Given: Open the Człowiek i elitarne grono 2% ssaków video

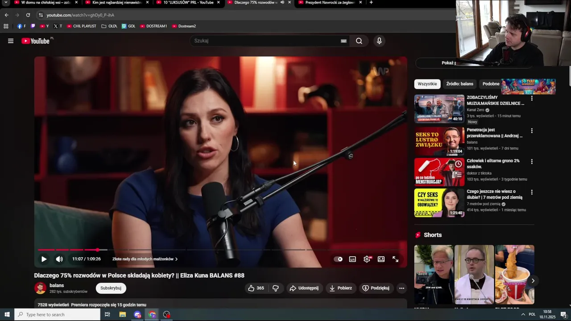Looking at the screenshot, I should coord(493,164).
